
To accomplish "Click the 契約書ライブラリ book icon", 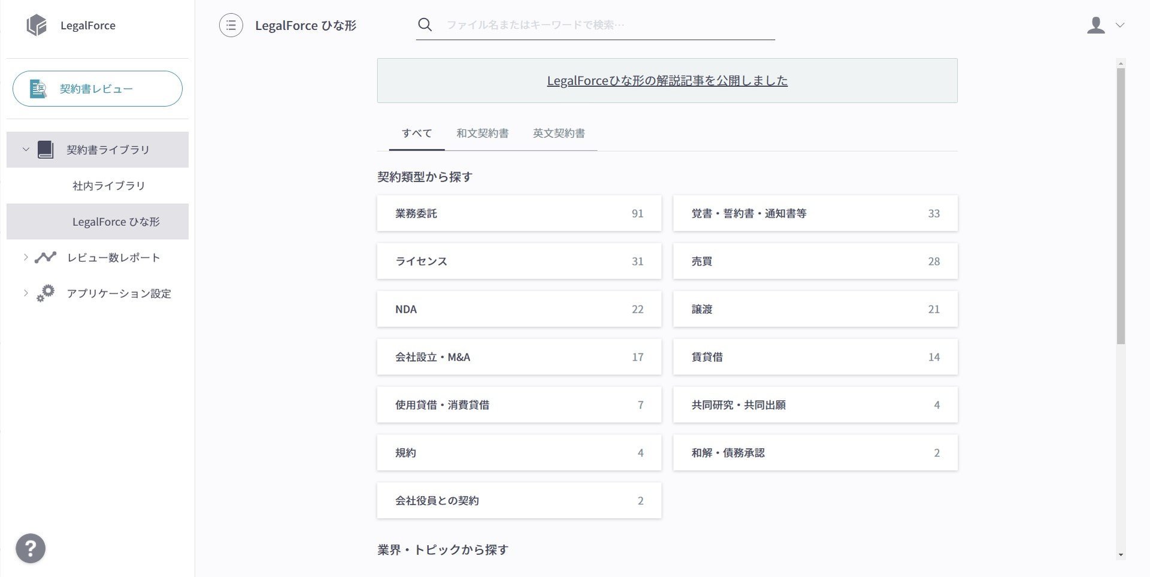I will pos(46,150).
